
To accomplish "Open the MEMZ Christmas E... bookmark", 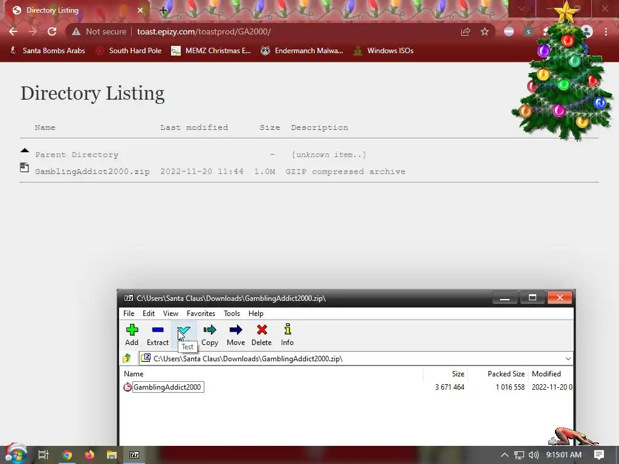I will click(x=211, y=51).
